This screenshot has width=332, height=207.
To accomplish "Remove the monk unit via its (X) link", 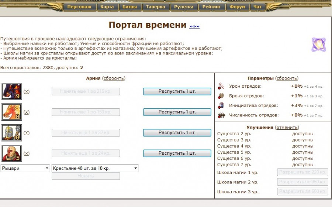I will [x=27, y=153].
